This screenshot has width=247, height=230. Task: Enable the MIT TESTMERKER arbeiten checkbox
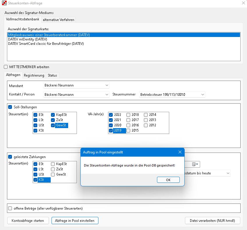tap(6, 67)
